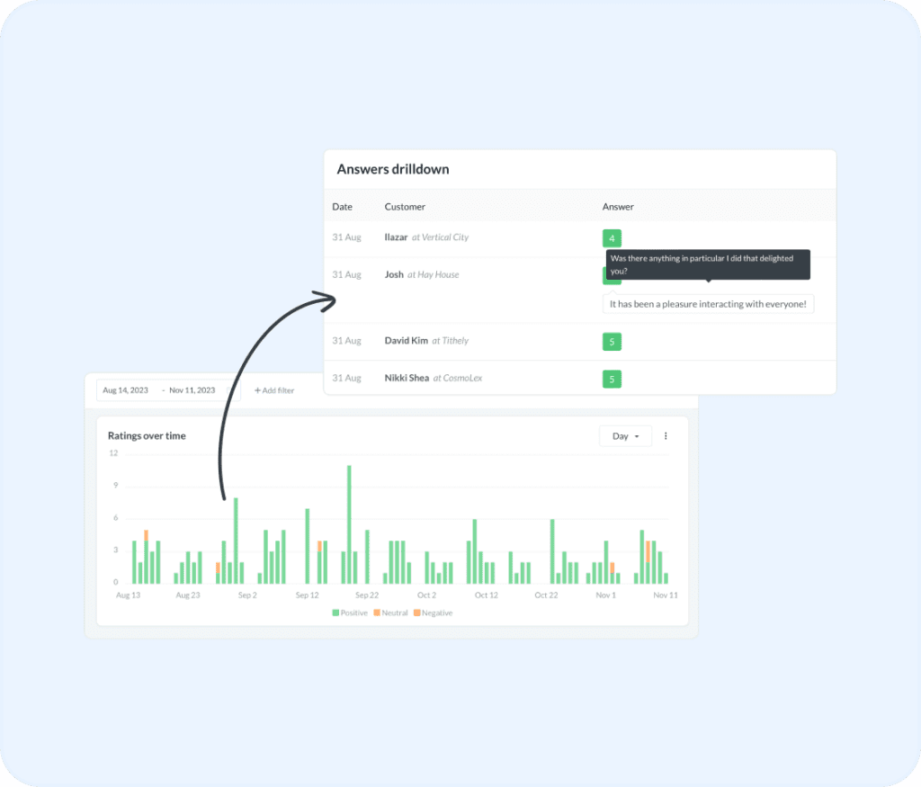Screen dimensions: 921x787
Task: Click the Add filter button
Action: [x=274, y=390]
